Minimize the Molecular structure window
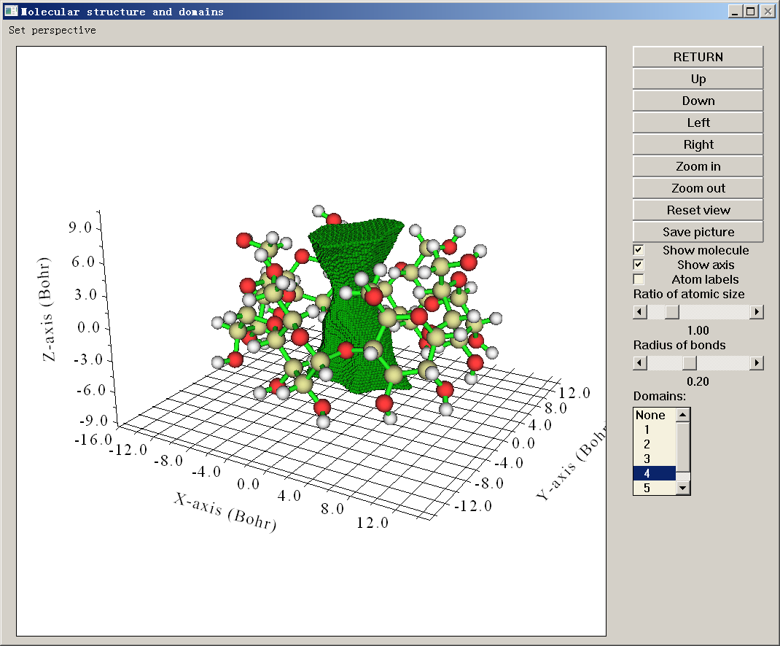780x646 pixels. [x=736, y=11]
